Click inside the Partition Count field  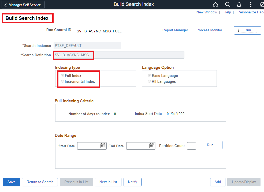(192, 146)
